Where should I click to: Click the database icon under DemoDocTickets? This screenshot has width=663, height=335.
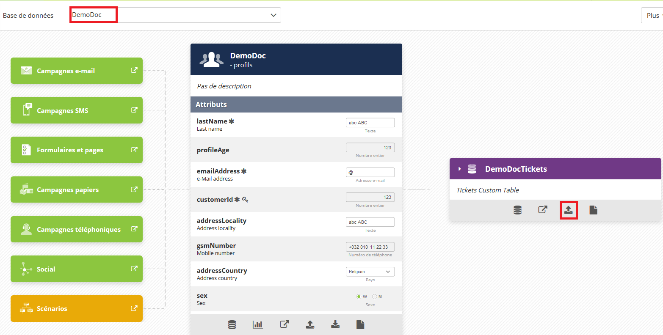[517, 210]
